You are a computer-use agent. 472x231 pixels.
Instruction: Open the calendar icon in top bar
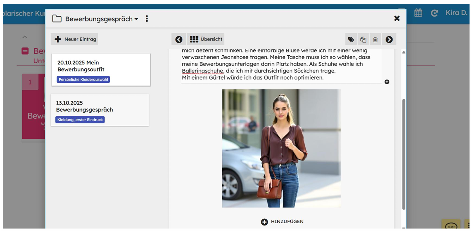coord(418,13)
